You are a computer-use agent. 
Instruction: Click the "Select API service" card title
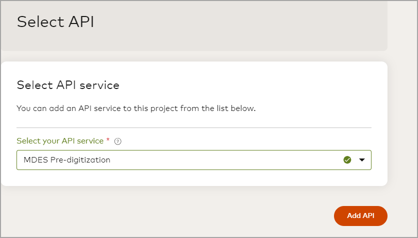(68, 85)
